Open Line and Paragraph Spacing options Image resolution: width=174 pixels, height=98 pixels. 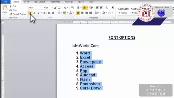point(97,13)
